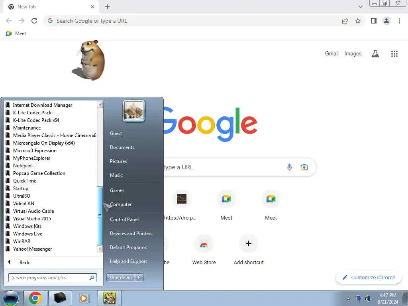Screen dimensions: 408x306
Task: Open Chrome from the taskbar
Action: click(35, 298)
